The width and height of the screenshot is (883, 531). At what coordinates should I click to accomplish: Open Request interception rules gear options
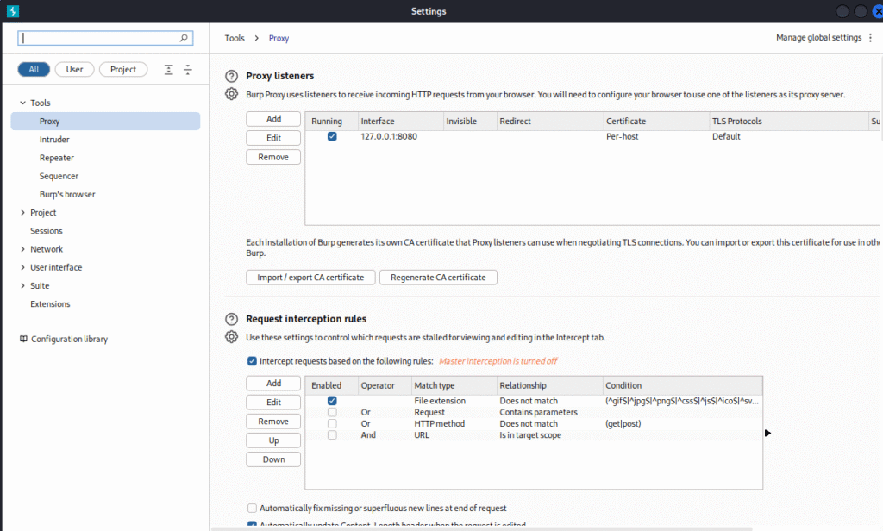point(231,337)
